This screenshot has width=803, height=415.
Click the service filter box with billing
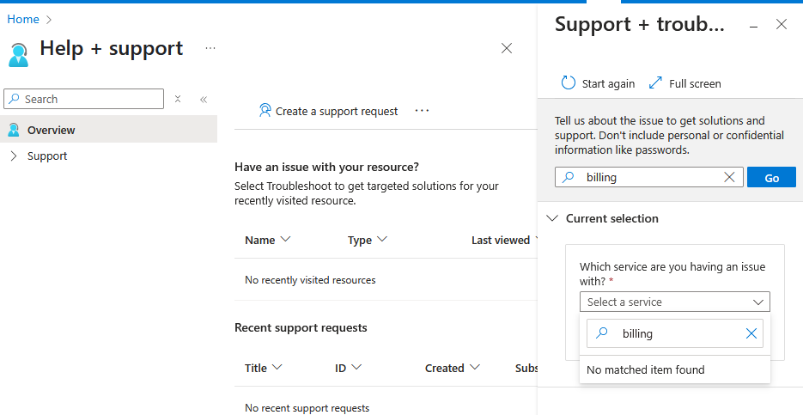(674, 333)
